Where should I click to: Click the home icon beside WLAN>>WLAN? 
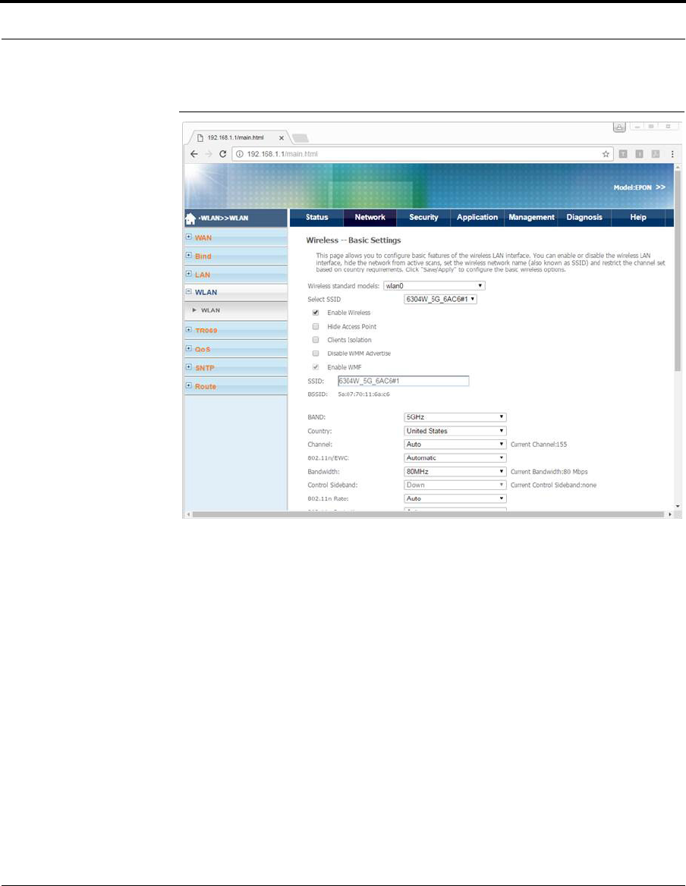[x=190, y=218]
